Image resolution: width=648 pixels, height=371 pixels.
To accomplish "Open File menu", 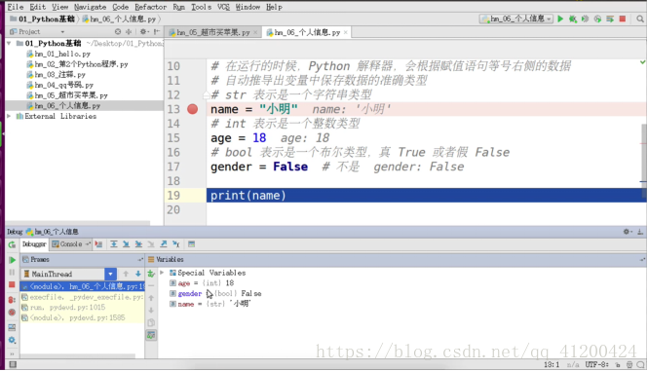I will (x=16, y=7).
